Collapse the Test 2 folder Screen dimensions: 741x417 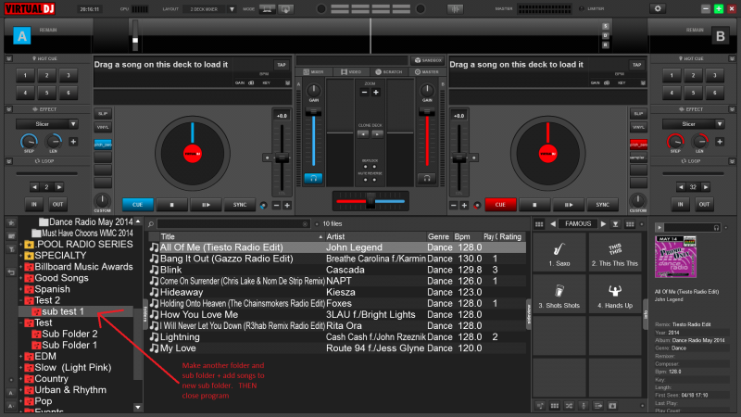20,300
